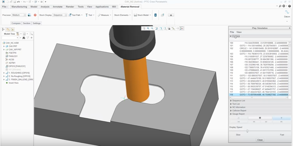The image size is (293, 146).
Task: Switch to the Manufacturing ribbon tab
Action: pyautogui.click(x=19, y=6)
